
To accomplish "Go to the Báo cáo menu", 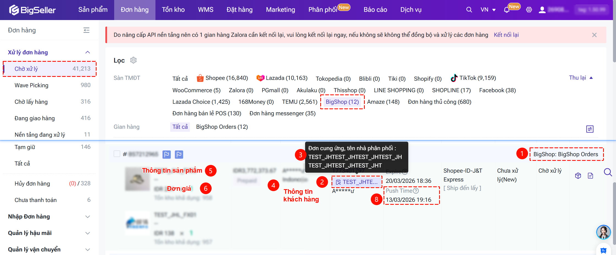I will pyautogui.click(x=375, y=10).
